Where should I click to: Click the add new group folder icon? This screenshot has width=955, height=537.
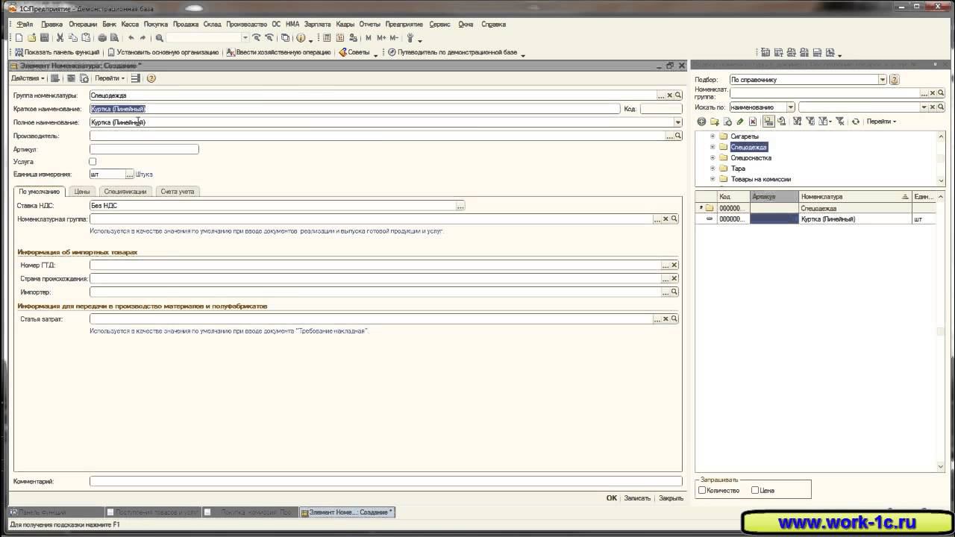[714, 122]
